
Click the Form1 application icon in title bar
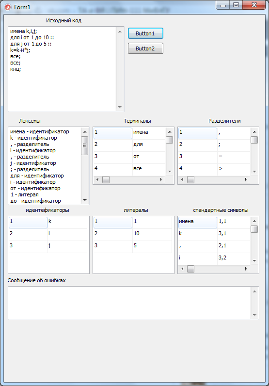[x=8, y=7]
